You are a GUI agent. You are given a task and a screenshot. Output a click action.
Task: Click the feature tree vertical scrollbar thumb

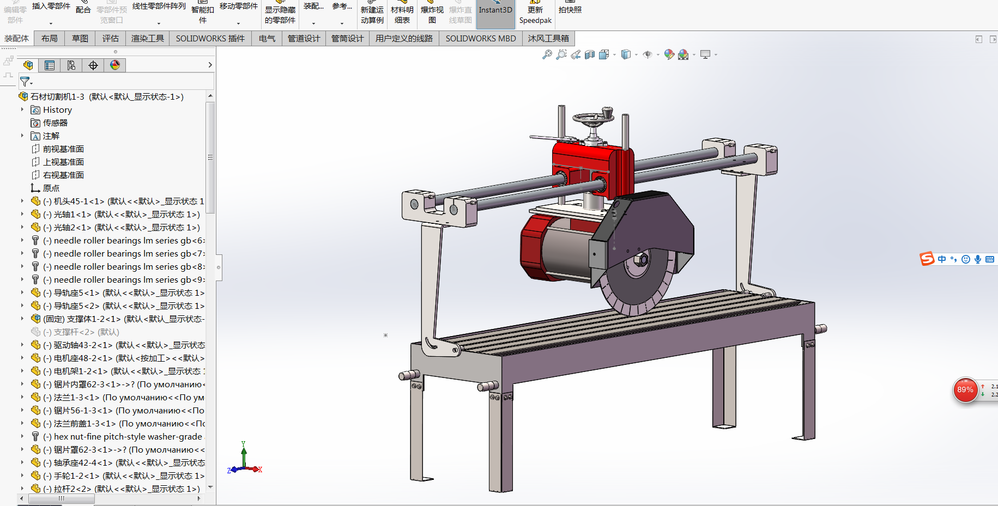210,158
